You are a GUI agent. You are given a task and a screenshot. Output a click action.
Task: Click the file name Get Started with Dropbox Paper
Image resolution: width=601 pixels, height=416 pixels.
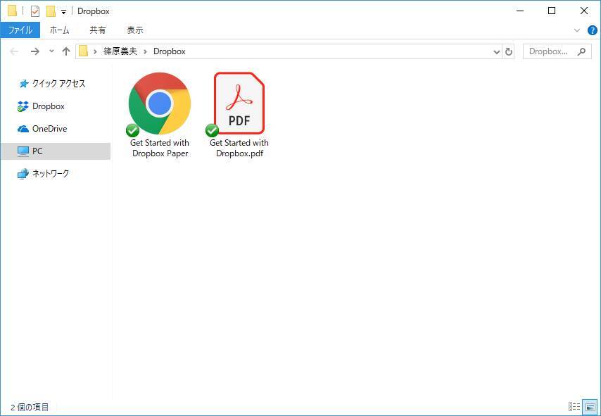point(160,148)
